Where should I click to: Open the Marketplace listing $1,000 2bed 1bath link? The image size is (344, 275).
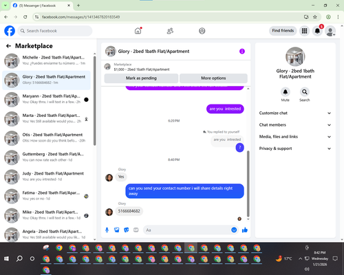[142, 69]
